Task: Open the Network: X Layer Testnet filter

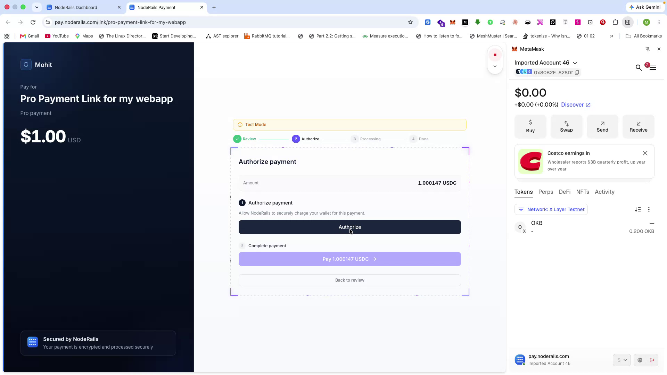Action: click(551, 209)
